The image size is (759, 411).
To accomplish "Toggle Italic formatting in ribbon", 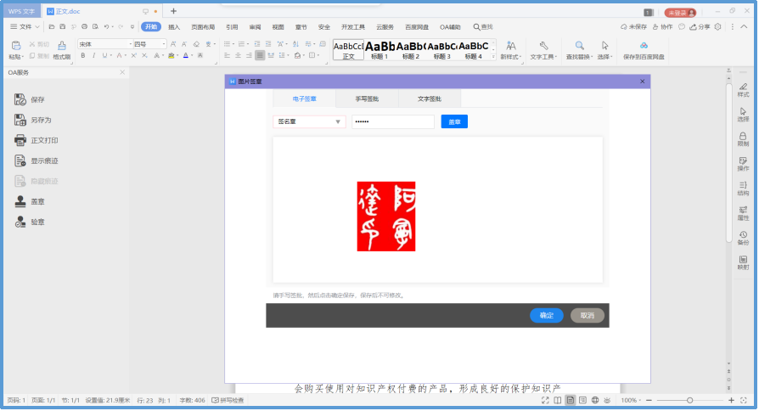I will click(93, 56).
